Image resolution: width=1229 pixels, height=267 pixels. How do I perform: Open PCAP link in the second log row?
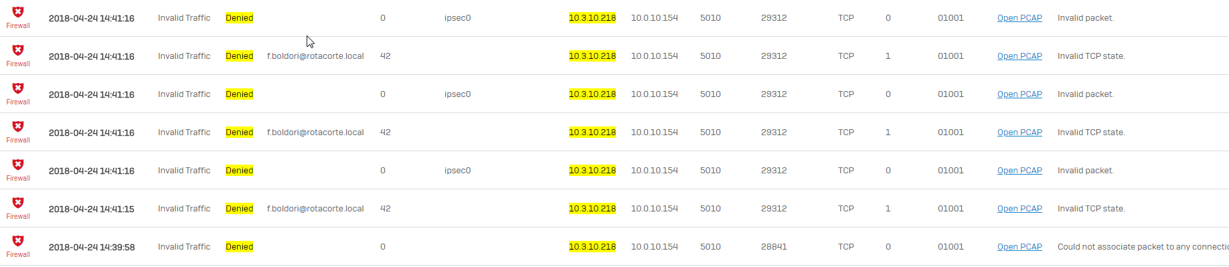point(1019,56)
